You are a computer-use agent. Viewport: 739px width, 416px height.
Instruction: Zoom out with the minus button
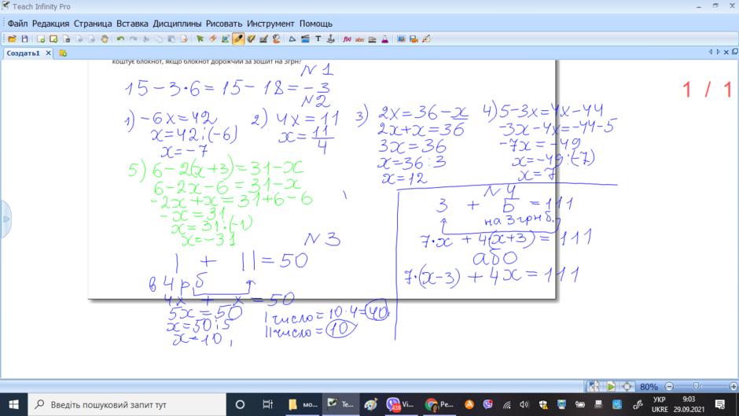tap(669, 386)
